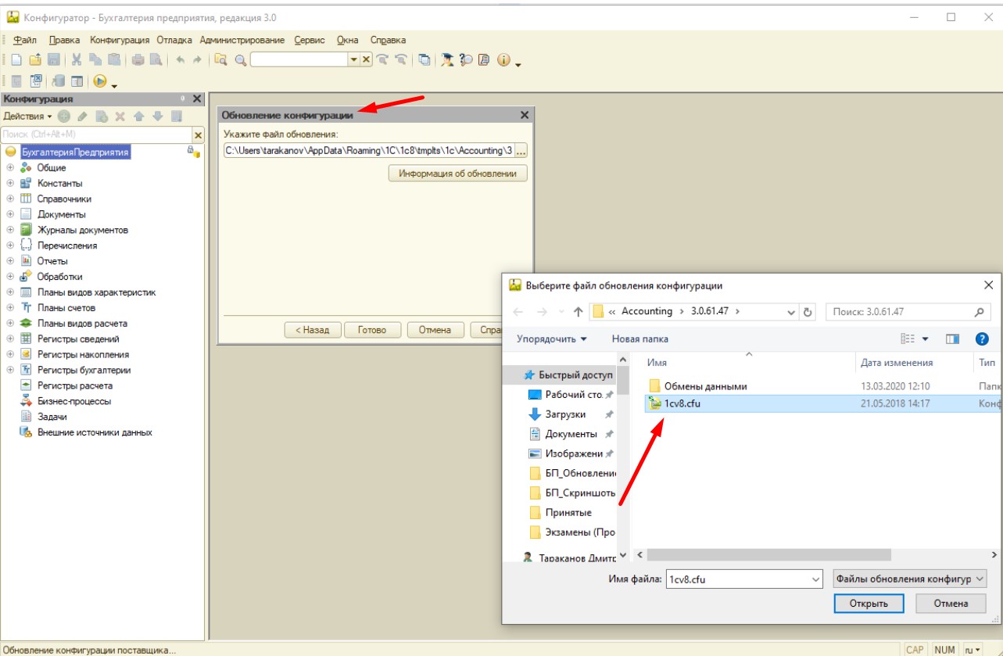Image resolution: width=1003 pixels, height=656 pixels.
Task: Click the green Add icon in Configuration panel
Action: pos(63,116)
